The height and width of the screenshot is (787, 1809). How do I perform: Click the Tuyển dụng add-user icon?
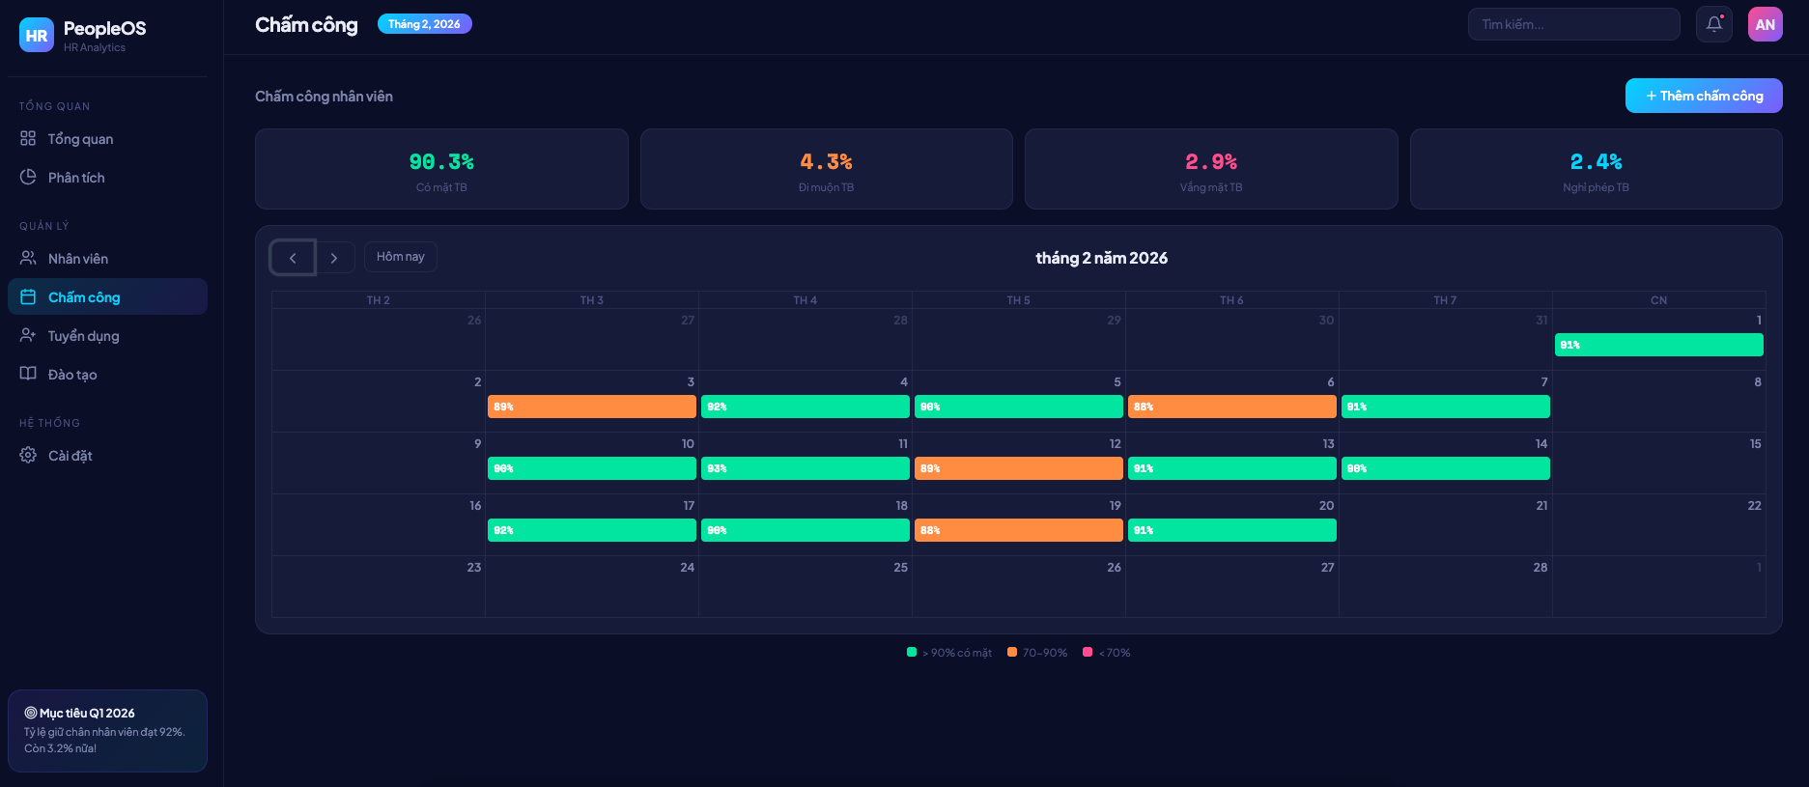point(28,336)
